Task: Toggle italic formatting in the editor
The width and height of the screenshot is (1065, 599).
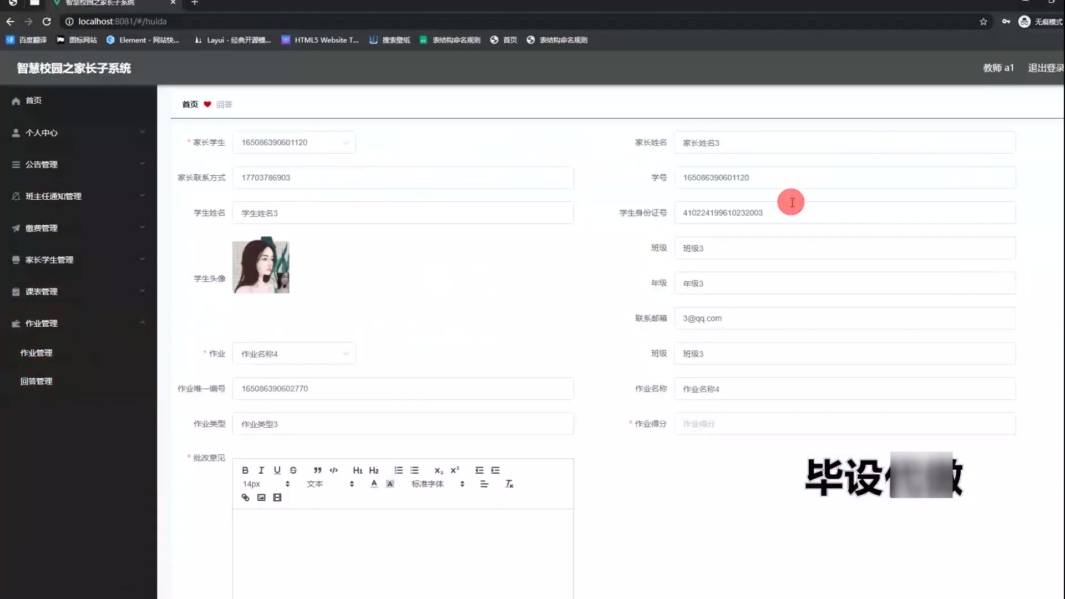Action: click(261, 470)
